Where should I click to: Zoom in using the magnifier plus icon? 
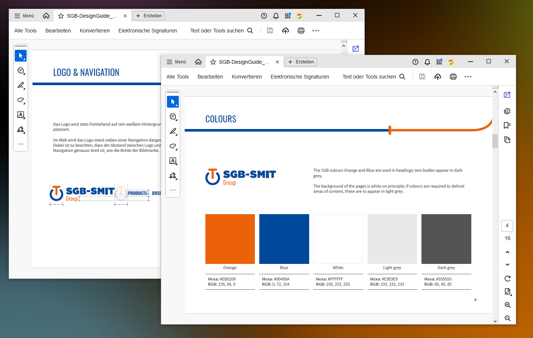(508, 305)
